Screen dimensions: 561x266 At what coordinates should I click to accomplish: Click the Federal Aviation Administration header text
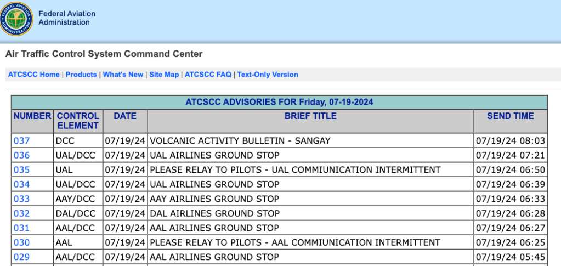point(66,18)
